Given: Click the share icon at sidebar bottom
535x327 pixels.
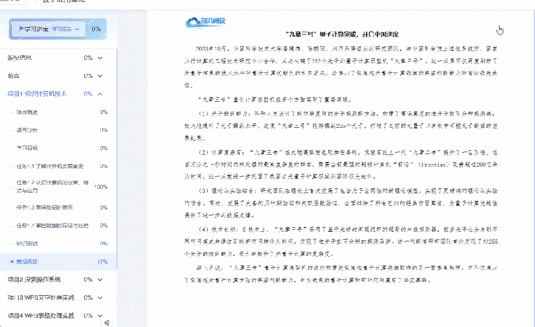Looking at the screenshot, I should (107, 323).
